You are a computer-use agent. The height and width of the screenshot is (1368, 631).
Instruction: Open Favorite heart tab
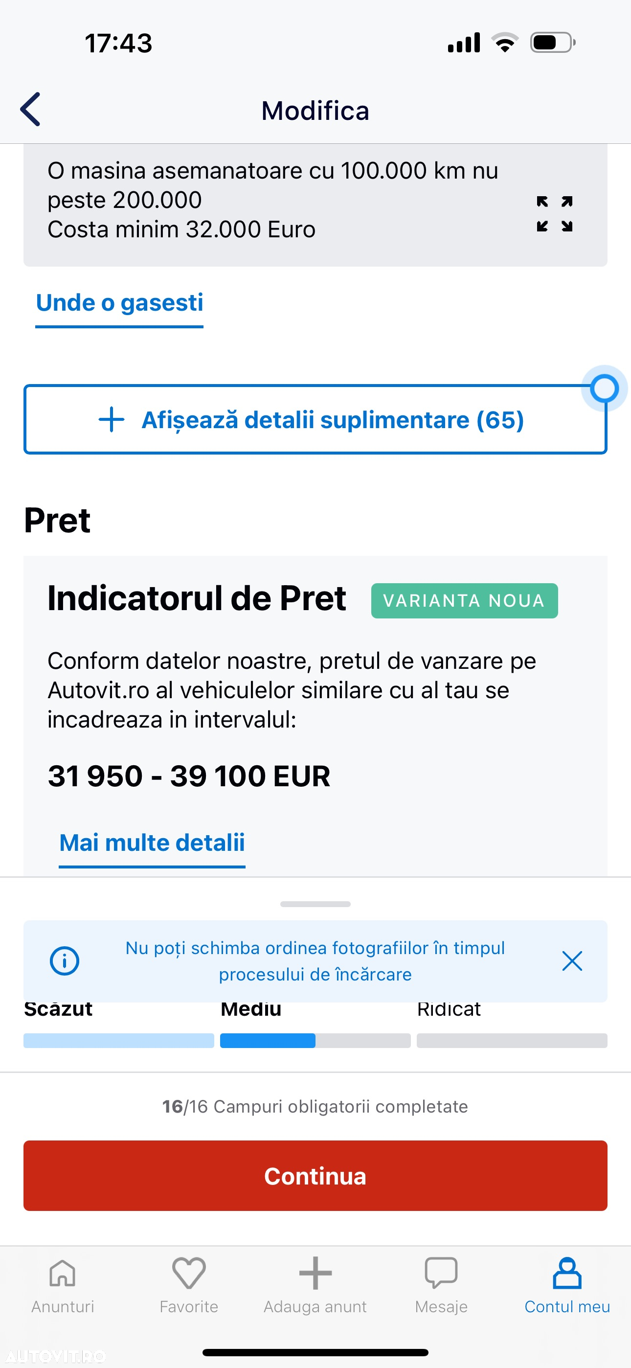[x=189, y=1285]
